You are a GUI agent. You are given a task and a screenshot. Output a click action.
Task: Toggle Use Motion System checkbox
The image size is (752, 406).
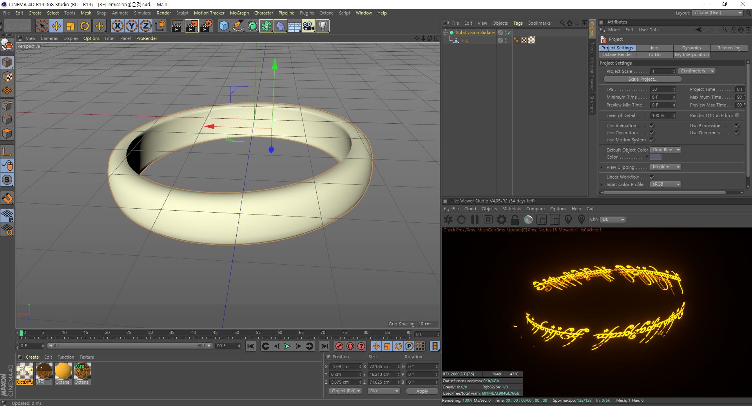(x=652, y=140)
